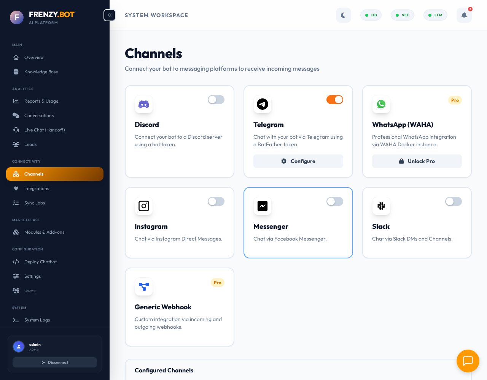This screenshot has height=380, width=487.
Task: Enable the Messenger channel toggle
Action: click(x=335, y=201)
